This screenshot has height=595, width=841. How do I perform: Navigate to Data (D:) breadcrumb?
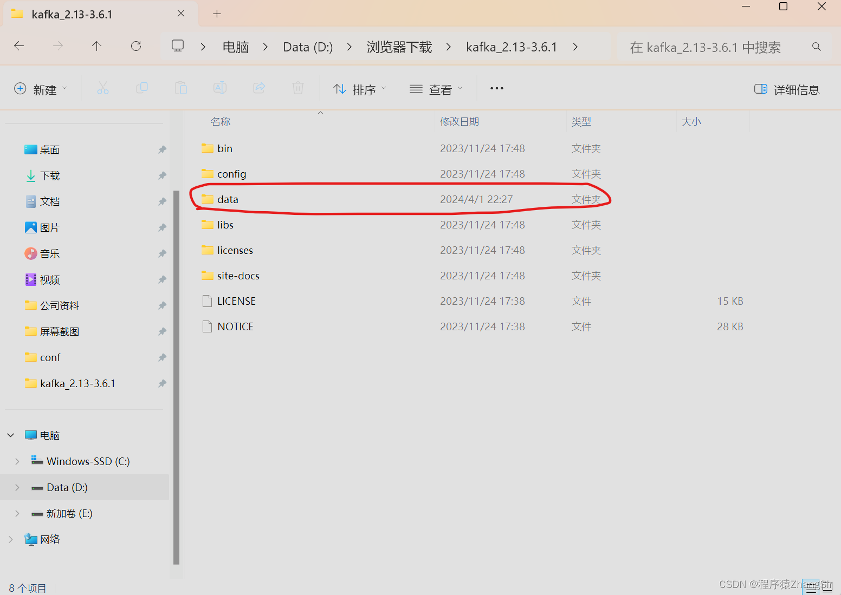point(308,47)
